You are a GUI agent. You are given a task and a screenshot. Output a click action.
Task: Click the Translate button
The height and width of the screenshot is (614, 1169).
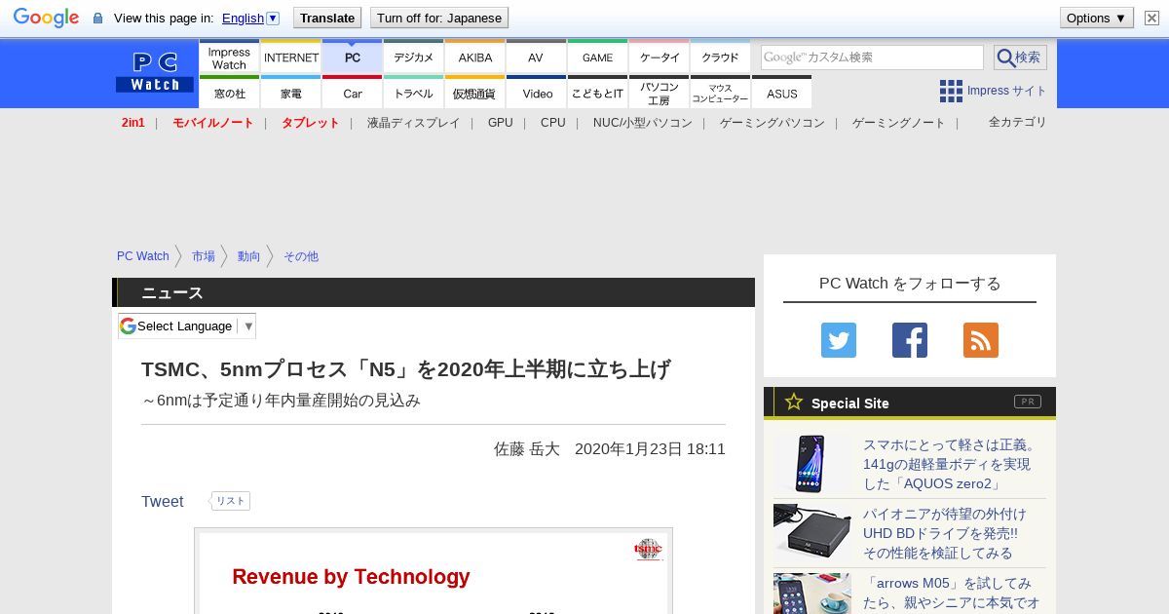click(x=327, y=18)
